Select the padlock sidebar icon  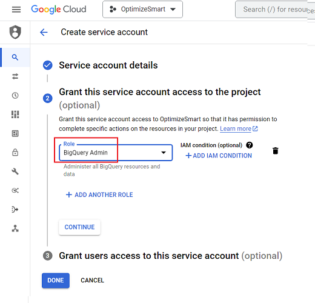point(15,152)
